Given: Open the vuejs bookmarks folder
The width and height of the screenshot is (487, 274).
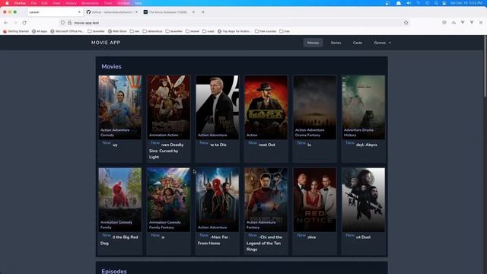Looking at the screenshot, I should coord(208,31).
